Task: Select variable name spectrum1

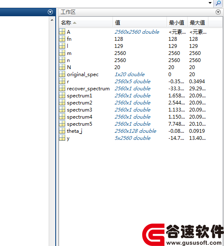Action: (x=79, y=96)
